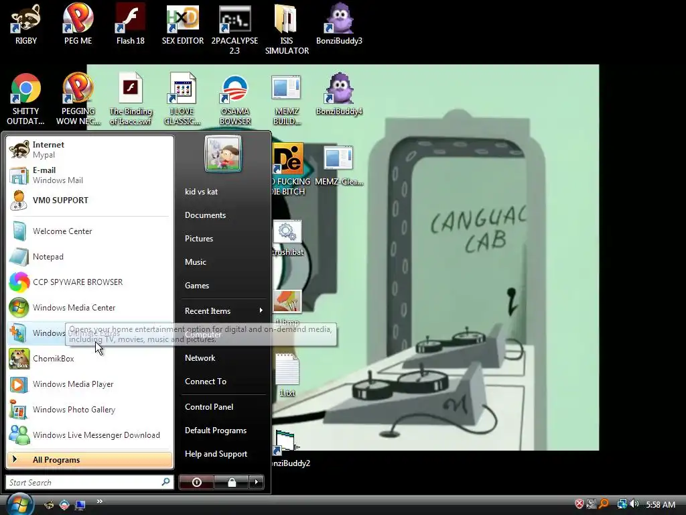Launch Windows Media Center
The image size is (686, 515).
pyautogui.click(x=90, y=307)
